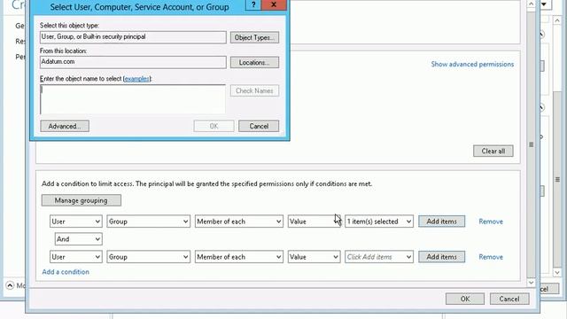567x319 pixels.
Task: Open the And operator dropdown
Action: click(x=79, y=239)
